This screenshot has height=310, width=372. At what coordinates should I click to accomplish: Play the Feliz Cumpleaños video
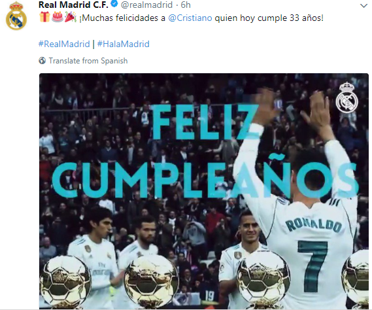point(204,191)
